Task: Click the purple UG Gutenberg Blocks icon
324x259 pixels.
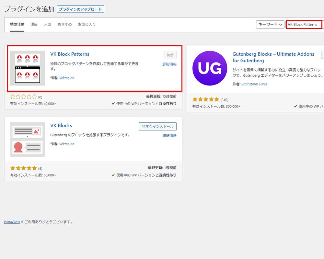Action: click(210, 68)
